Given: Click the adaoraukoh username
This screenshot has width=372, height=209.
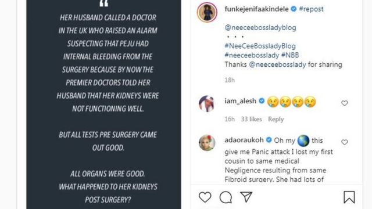Looking at the screenshot, I should [244, 140].
